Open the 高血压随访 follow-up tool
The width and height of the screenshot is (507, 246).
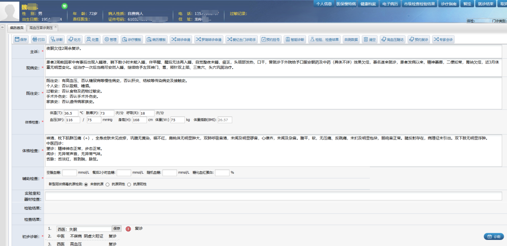392,39
